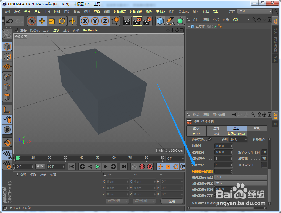The image size is (281, 213).
Task: Activate the Scale tool
Action: [x=52, y=21]
